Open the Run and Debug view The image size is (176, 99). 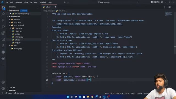point(3,27)
